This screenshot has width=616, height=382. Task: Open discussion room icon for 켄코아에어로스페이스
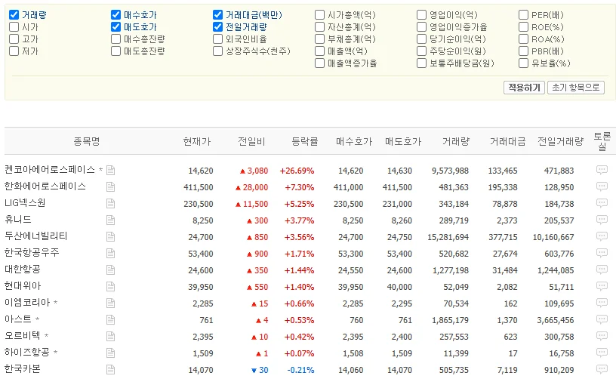602,170
